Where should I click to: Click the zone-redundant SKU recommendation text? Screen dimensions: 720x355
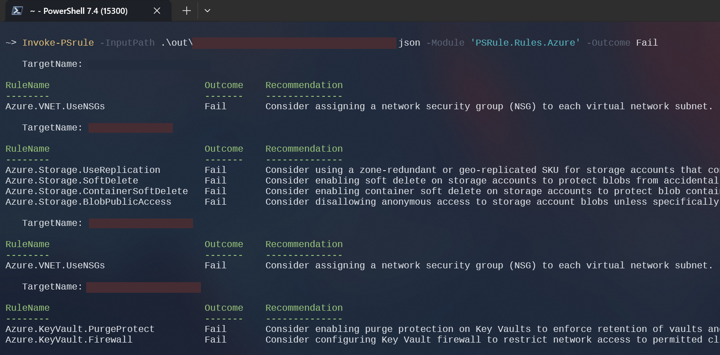(492, 170)
